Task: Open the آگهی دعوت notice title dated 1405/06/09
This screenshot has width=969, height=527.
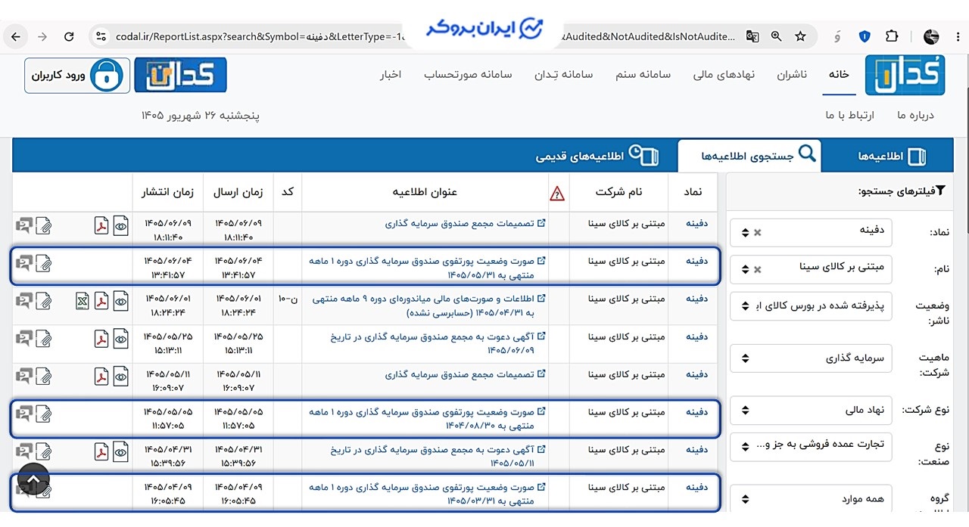Action: [439, 343]
